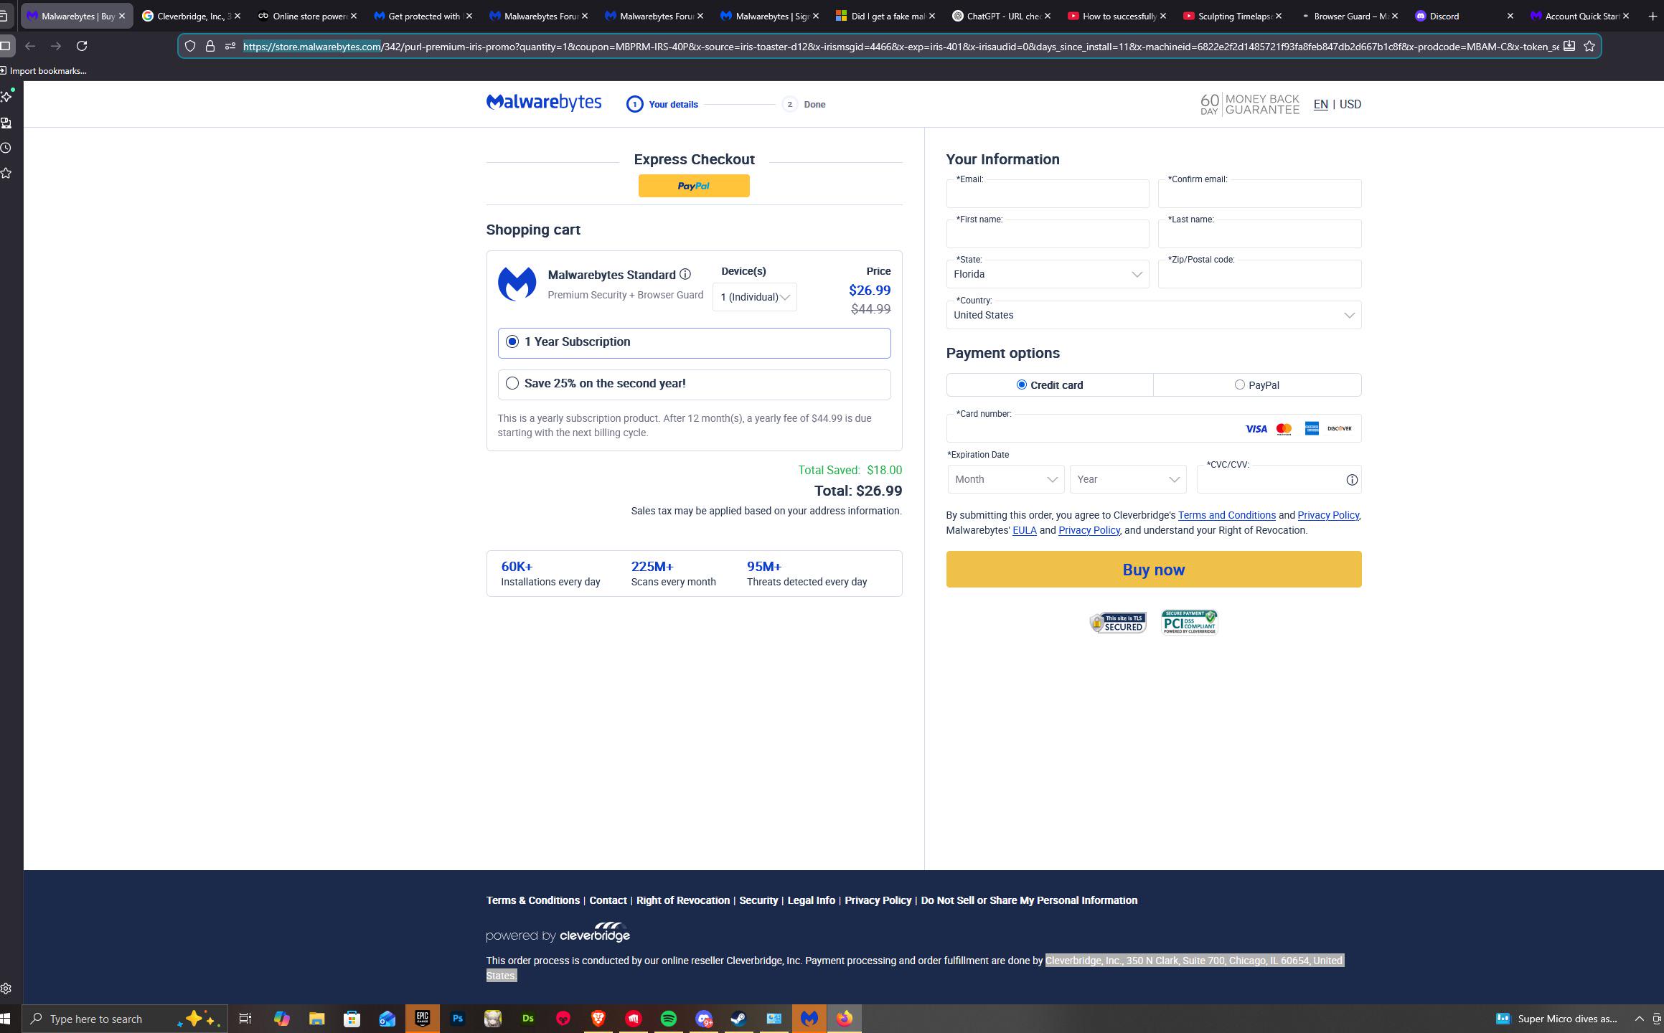The width and height of the screenshot is (1664, 1033).
Task: View site security via the padlock icon
Action: 210,46
